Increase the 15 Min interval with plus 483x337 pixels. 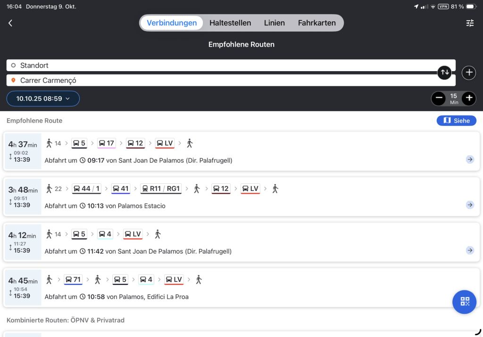pyautogui.click(x=468, y=99)
